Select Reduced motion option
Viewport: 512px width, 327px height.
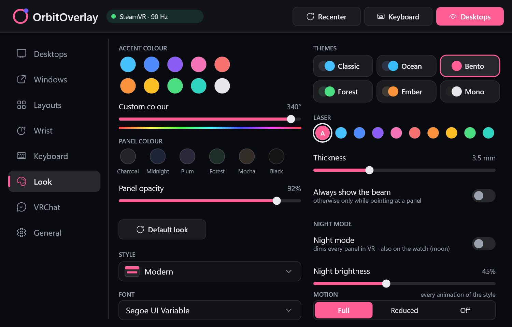tap(404, 310)
